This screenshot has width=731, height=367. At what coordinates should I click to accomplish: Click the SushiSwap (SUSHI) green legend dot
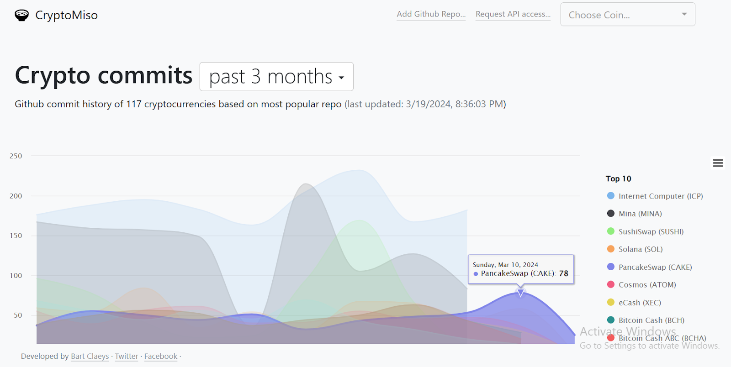(x=611, y=231)
